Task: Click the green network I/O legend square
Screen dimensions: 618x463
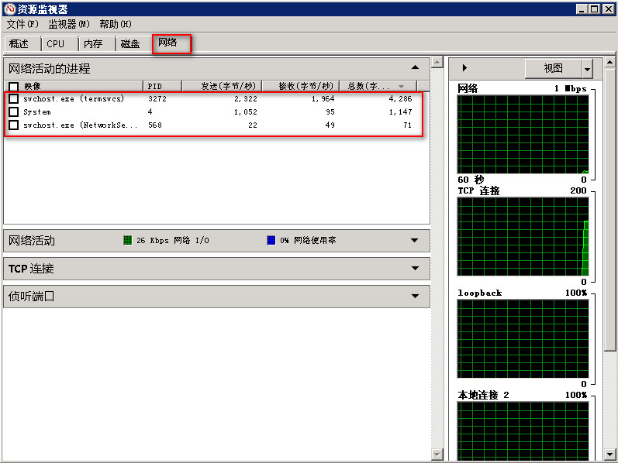Action: pos(128,240)
